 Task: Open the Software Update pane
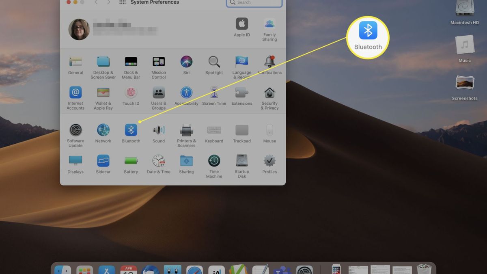[x=75, y=130]
